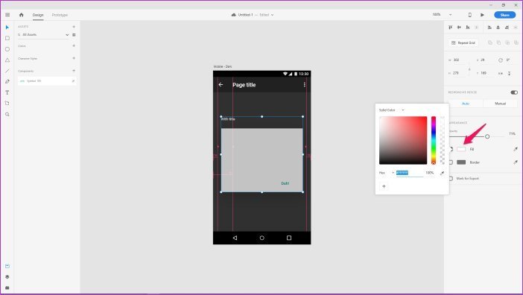Toggle the Mark for Export checkbox
The width and height of the screenshot is (523, 295).
coord(451,179)
